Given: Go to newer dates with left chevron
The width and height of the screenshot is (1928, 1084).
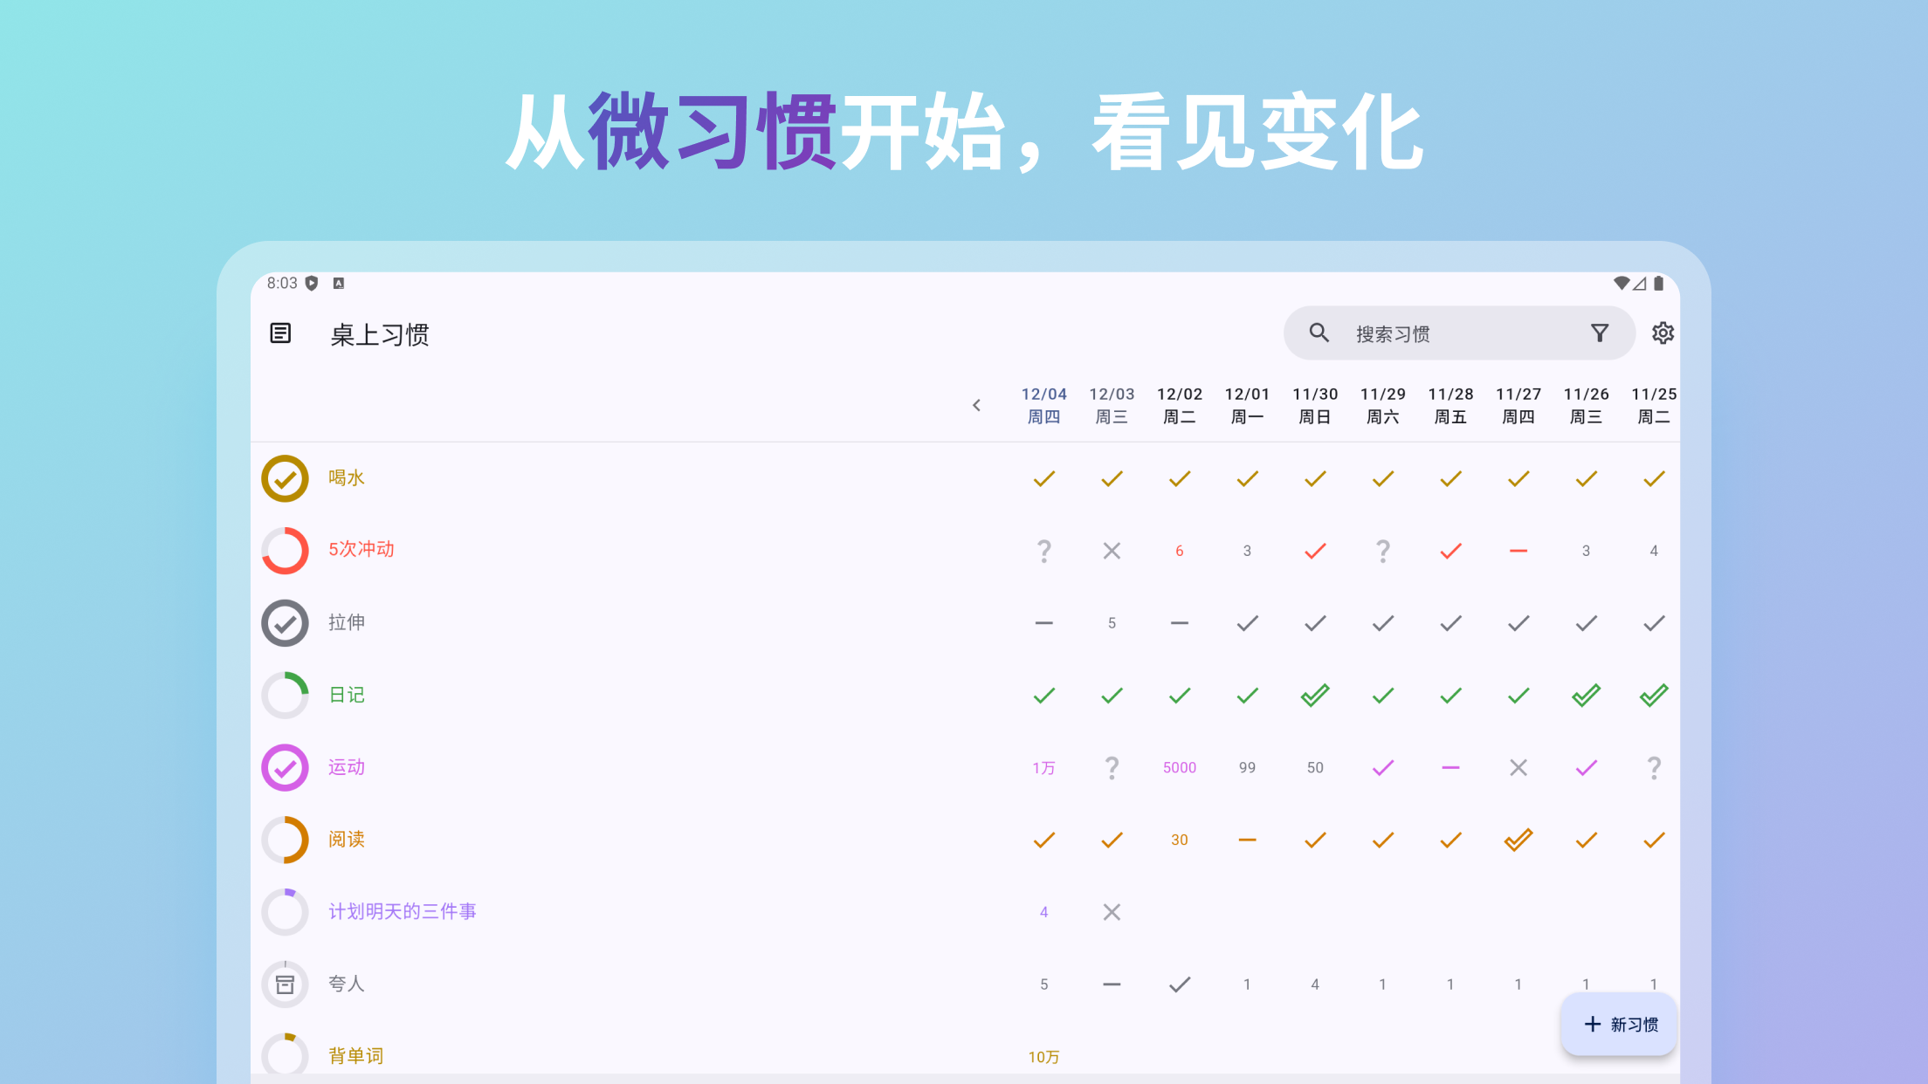Looking at the screenshot, I should coord(976,405).
